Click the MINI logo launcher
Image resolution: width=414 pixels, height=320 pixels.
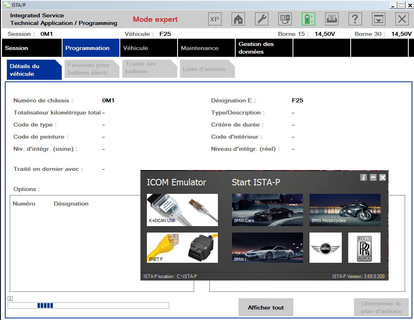(x=325, y=247)
